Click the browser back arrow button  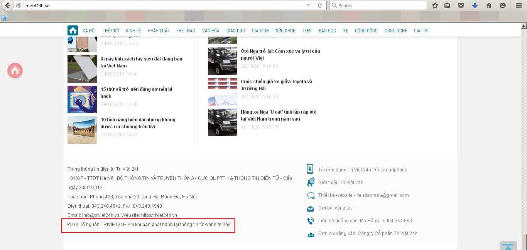coord(7,5)
